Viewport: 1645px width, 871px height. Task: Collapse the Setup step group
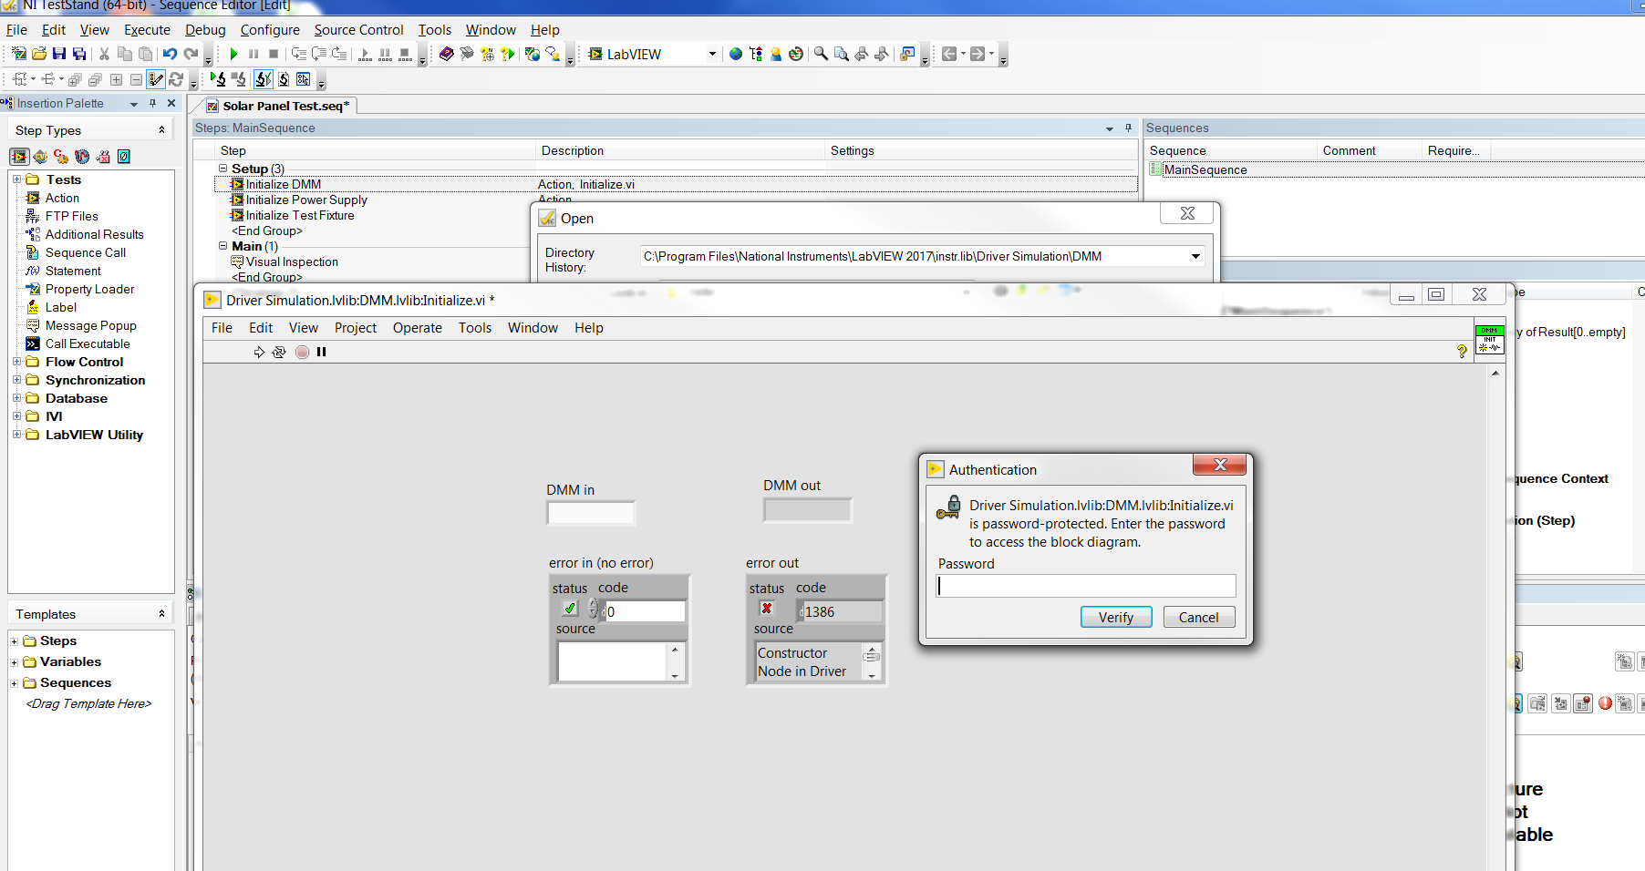click(x=223, y=169)
